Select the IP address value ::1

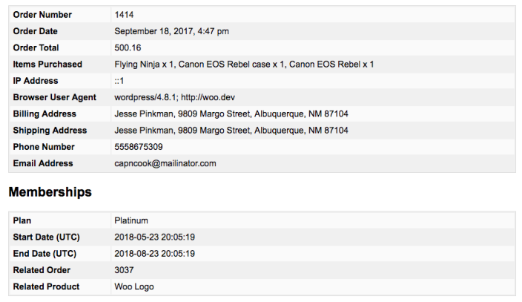tap(119, 81)
